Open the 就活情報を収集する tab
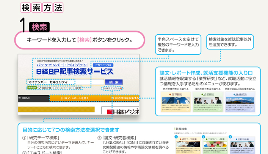The image size is (268, 154). click(x=120, y=98)
